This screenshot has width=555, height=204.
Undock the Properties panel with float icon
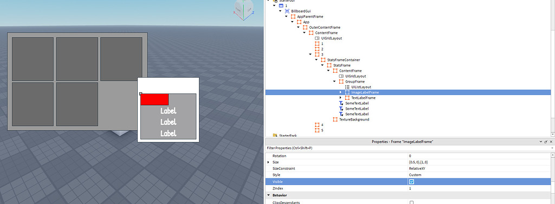coord(546,142)
